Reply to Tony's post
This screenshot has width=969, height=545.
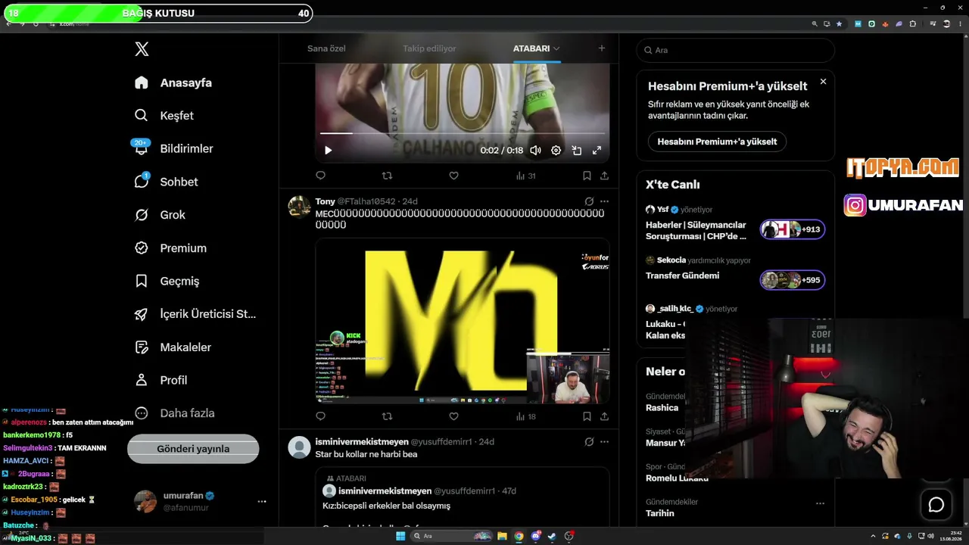coord(320,416)
